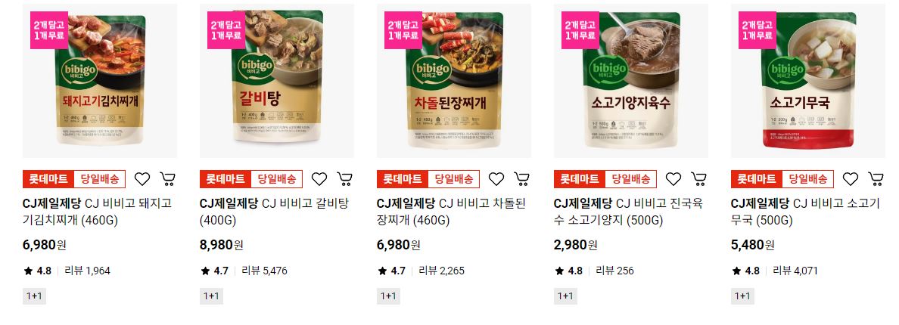Click the 1+1 tag under 돼지고기김치찌개

(34, 296)
